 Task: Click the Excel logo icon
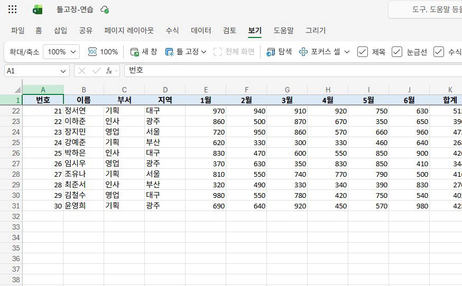[38, 9]
